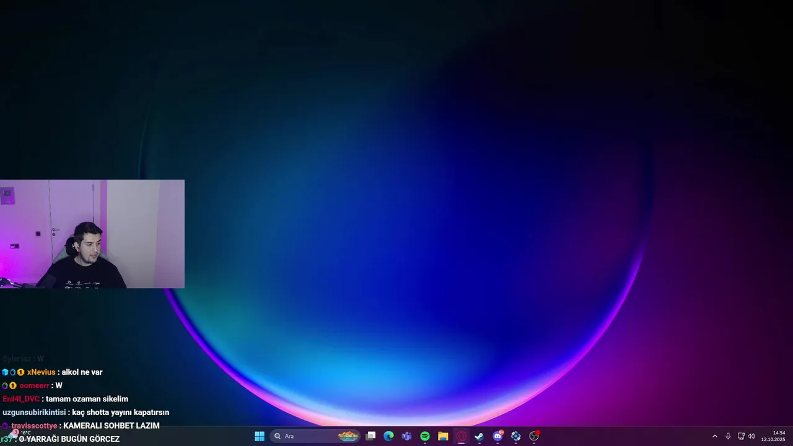This screenshot has height=446, width=793.
Task: Click chat message 'alkol ne var'
Action: [x=82, y=372]
